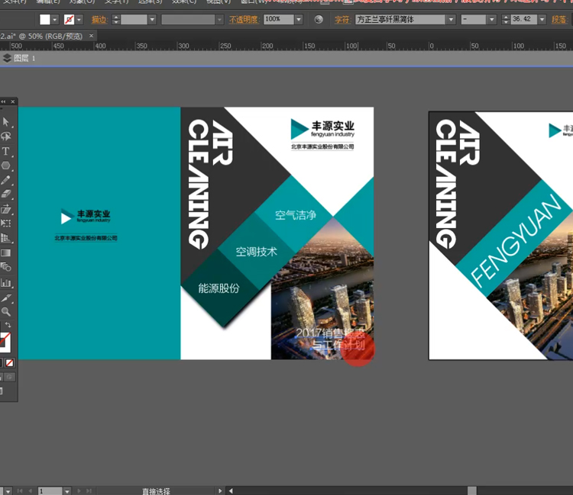The width and height of the screenshot is (573, 495).
Task: Collapse the tools panel double-arrow
Action: (x=4, y=101)
